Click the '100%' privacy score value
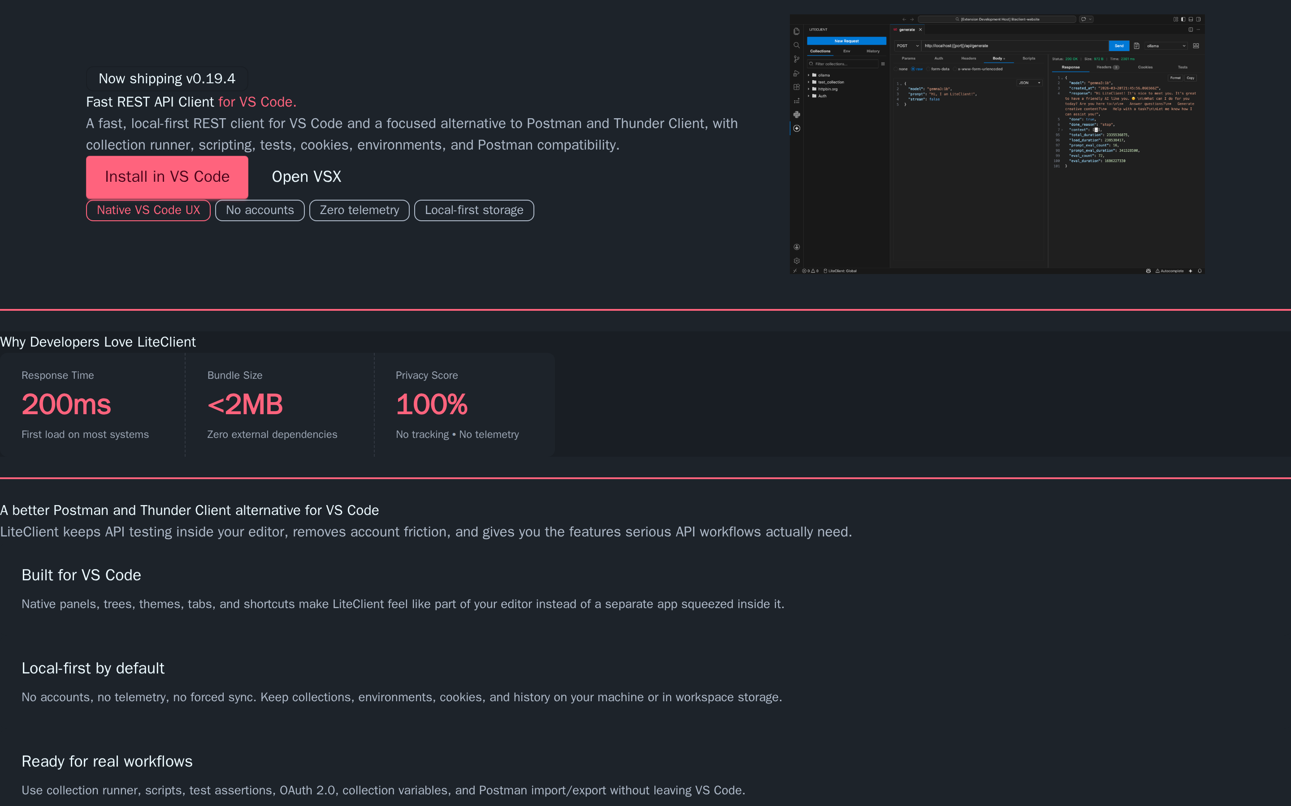Viewport: 1291px width, 806px height. [432, 404]
